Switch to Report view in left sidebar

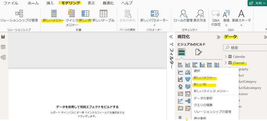click(3, 37)
